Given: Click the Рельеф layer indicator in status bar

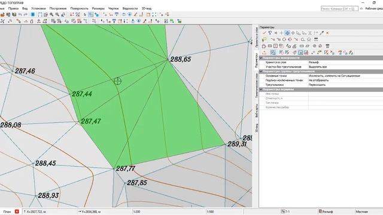Looking at the screenshot, I should click(x=326, y=211).
